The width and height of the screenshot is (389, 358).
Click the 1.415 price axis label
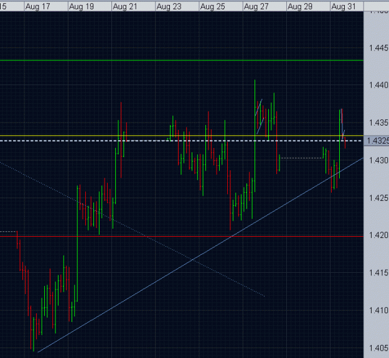[x=378, y=273]
